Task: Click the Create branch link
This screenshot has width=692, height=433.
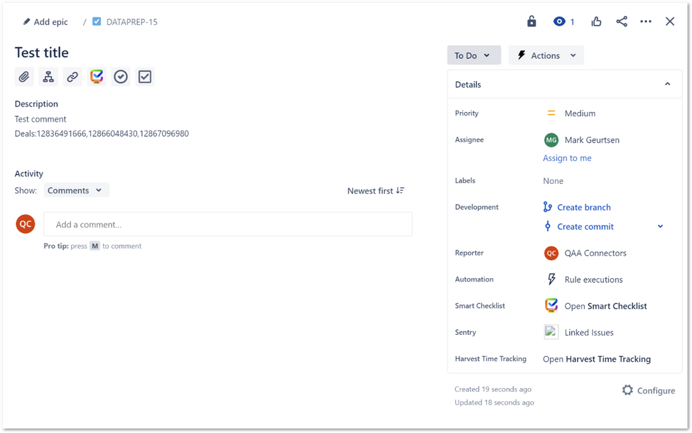Action: [x=584, y=207]
